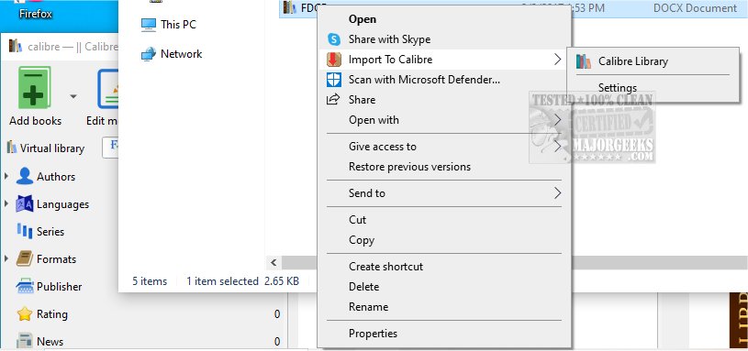Click the Explorer scrollbar left arrow

click(274, 262)
